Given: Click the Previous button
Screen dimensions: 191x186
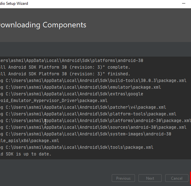Looking at the screenshot, I should pos(123,178).
